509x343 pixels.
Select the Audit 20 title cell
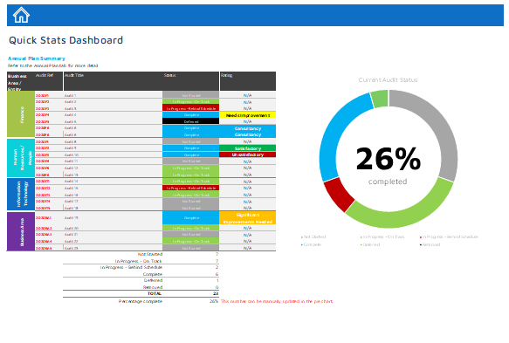pyautogui.click(x=113, y=228)
